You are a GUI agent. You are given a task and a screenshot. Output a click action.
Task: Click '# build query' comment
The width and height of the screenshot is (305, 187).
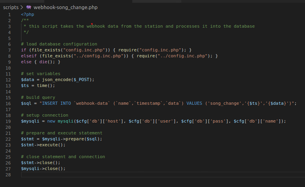[38, 97]
